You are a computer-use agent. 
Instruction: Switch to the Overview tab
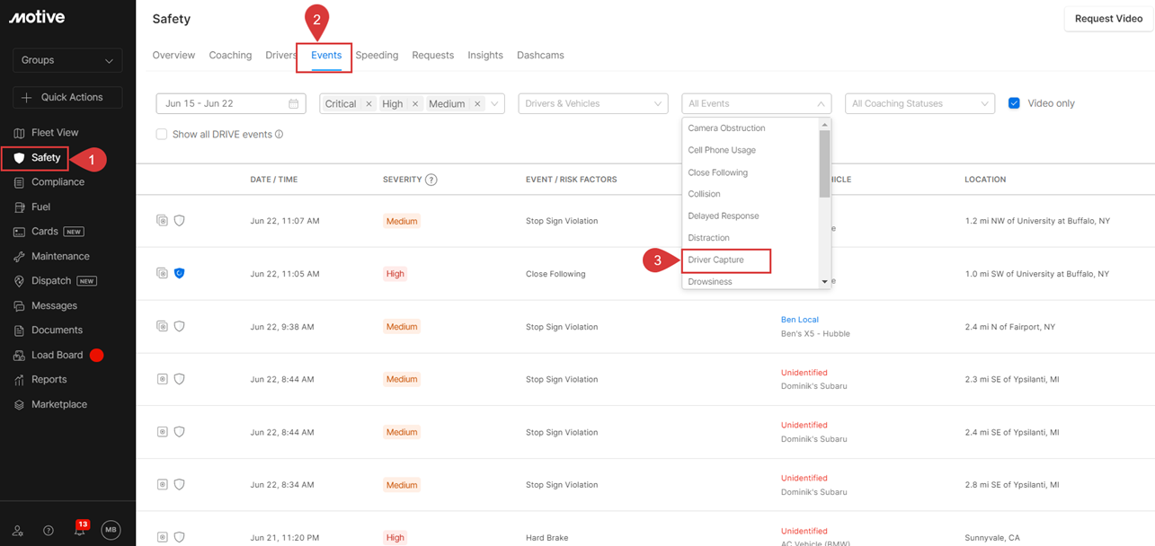[x=173, y=56]
